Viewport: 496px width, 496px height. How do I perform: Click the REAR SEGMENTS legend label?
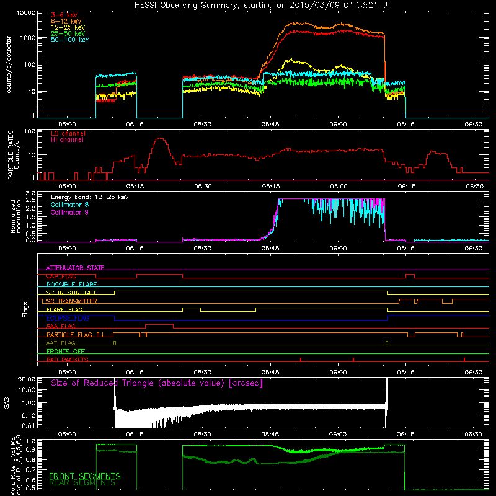[x=82, y=483]
